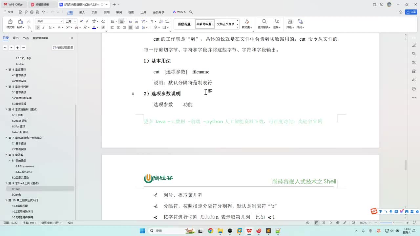Open Find and Replace (查找替换) tool
Screen dimensions: 420x236
tap(264, 24)
